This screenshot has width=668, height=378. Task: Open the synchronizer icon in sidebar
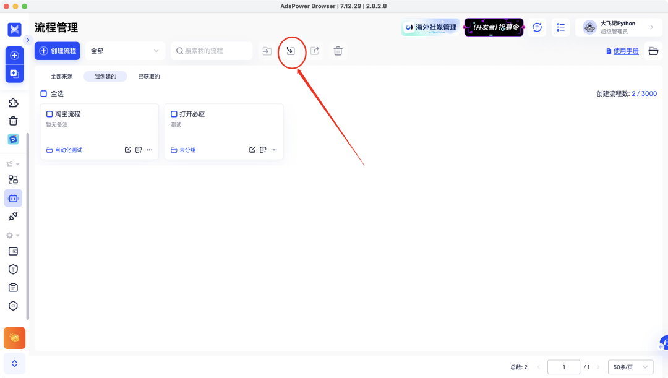click(x=13, y=180)
